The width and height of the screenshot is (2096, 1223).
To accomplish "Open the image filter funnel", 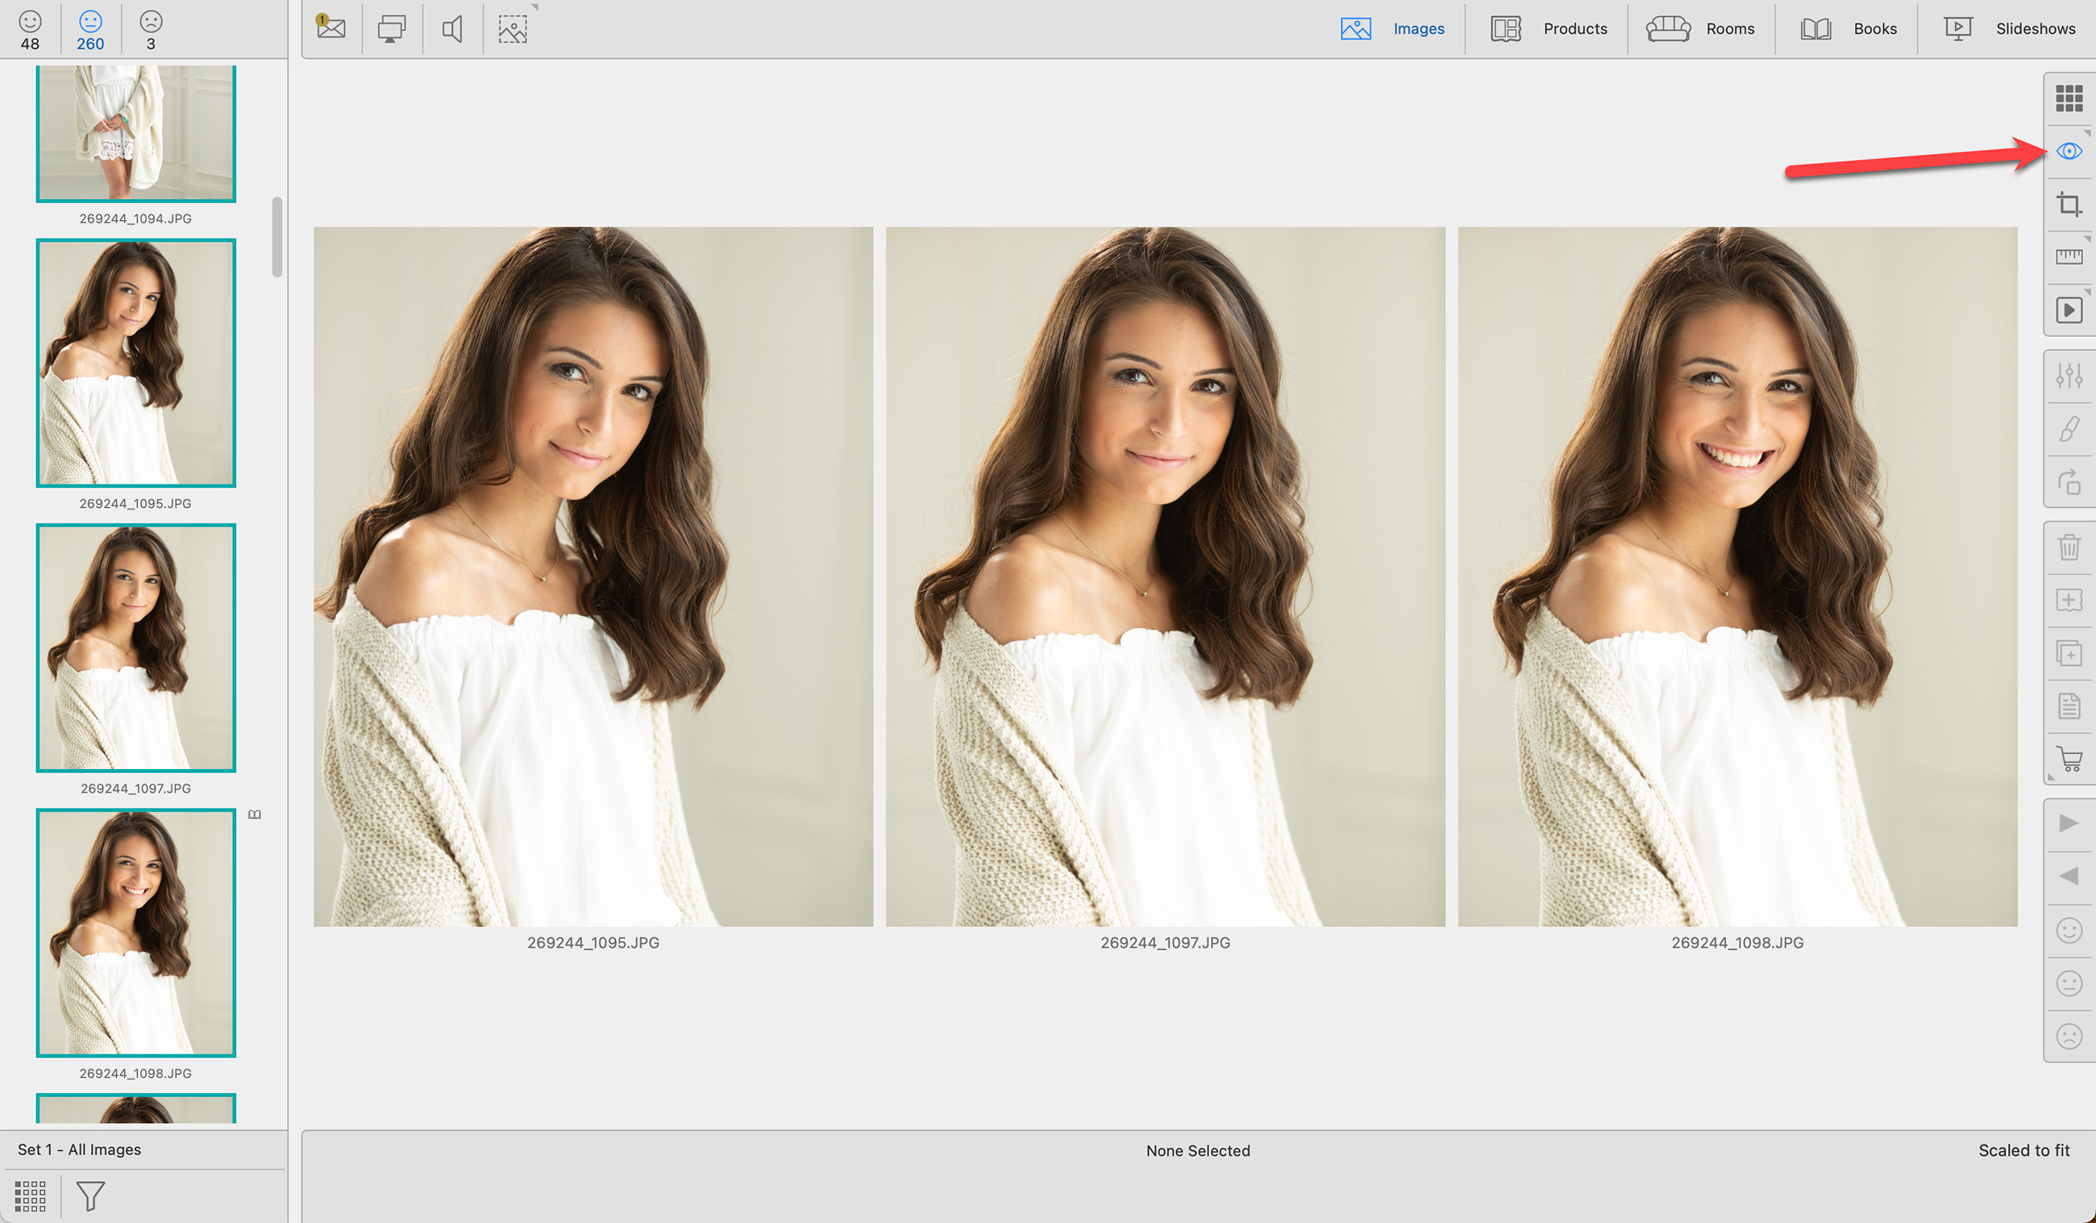I will [x=89, y=1196].
